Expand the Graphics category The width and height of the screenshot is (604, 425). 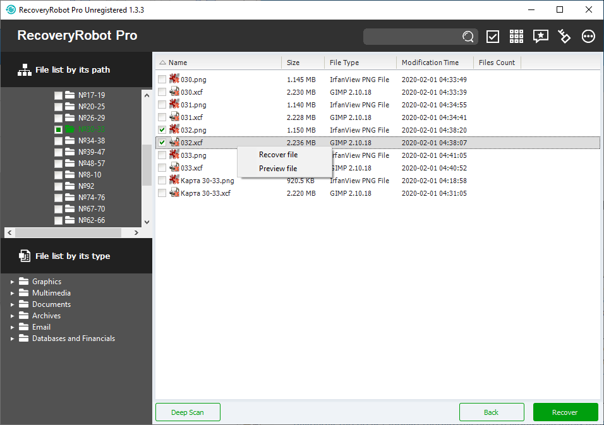pos(13,282)
